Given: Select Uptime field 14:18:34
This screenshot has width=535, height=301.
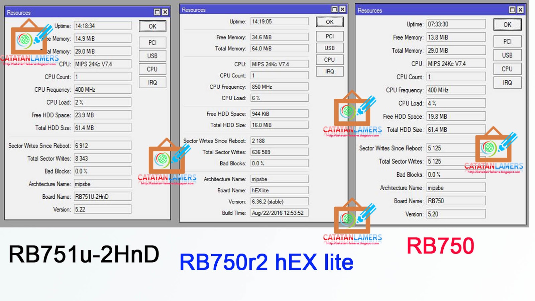Looking at the screenshot, I should click(103, 26).
